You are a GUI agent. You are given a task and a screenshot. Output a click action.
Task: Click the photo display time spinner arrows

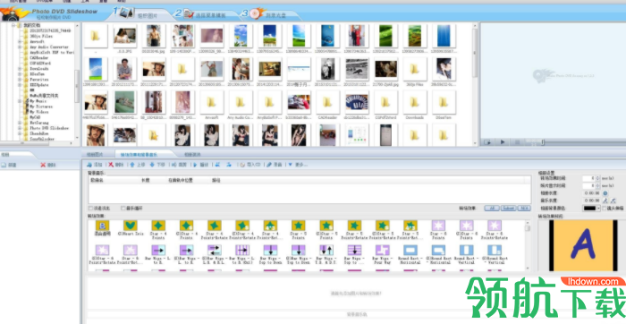(x=597, y=186)
